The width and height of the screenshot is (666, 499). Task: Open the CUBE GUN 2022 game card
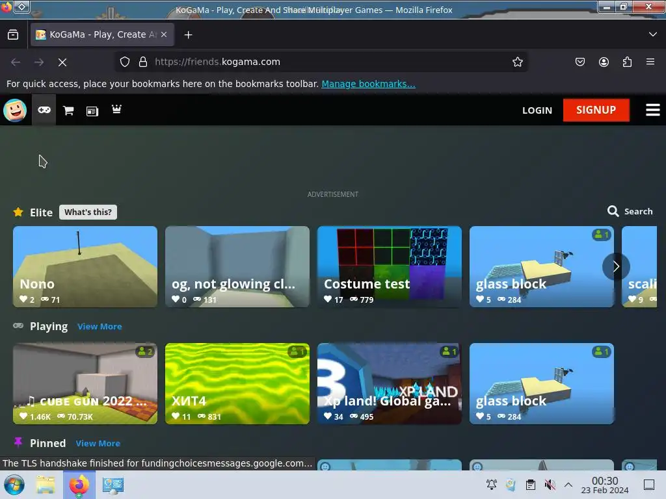85,383
